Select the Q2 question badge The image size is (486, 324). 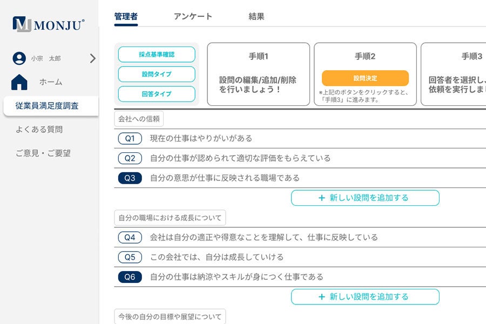(130, 158)
